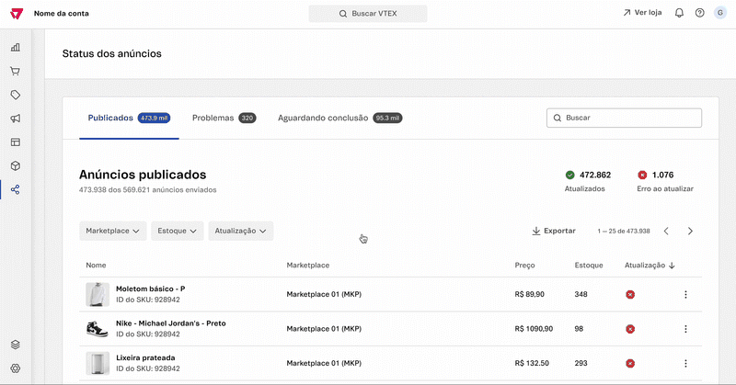Click the stock value 348

[581, 295]
